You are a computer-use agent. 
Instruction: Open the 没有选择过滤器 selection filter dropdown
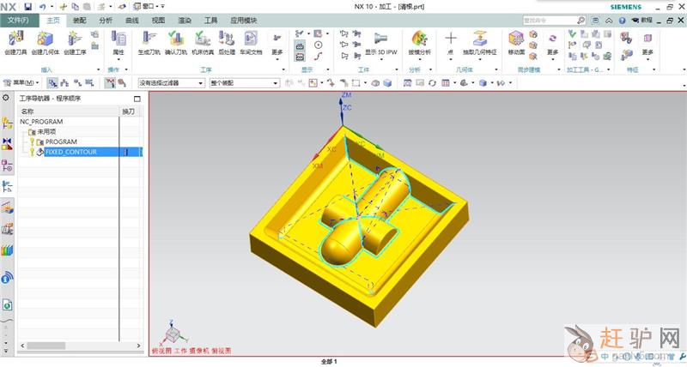pos(171,83)
